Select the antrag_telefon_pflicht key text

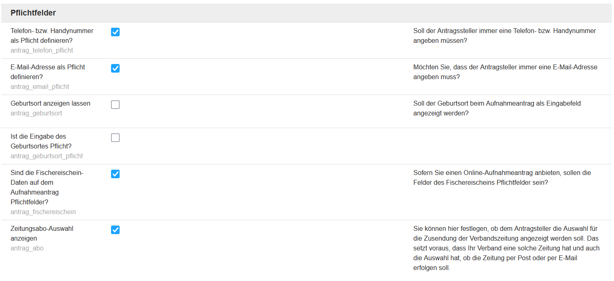pyautogui.click(x=42, y=51)
